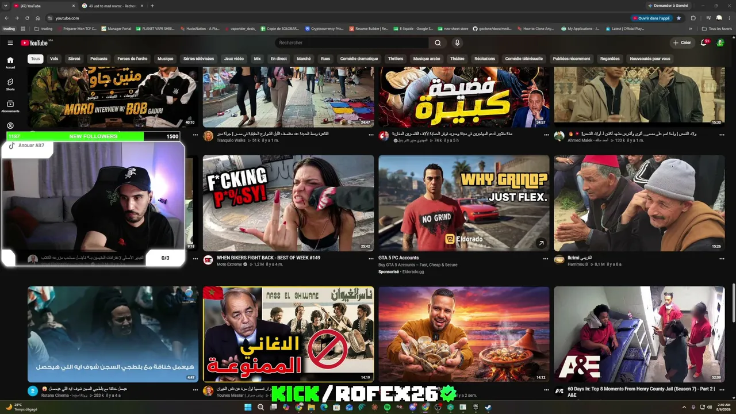The image size is (736, 414).
Task: Open the trading bookmark folder
Action: (43, 28)
